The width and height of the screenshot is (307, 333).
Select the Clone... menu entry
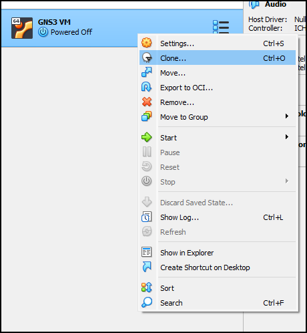pos(218,58)
